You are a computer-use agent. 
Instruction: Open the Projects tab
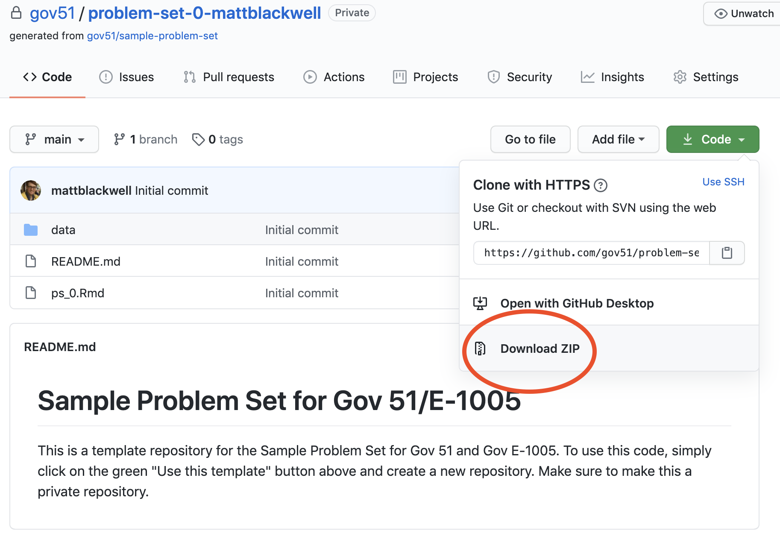point(425,77)
